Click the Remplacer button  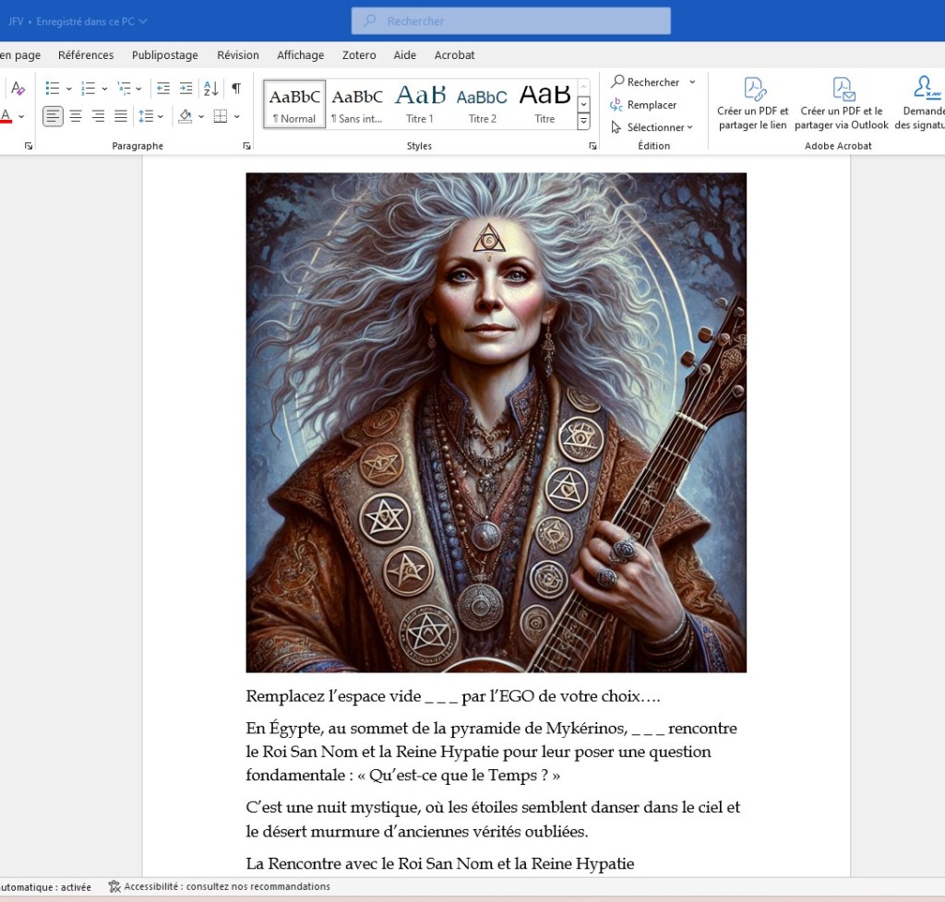[x=644, y=105]
